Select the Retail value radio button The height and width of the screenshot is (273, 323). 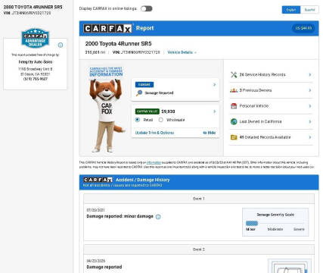tap(138, 120)
